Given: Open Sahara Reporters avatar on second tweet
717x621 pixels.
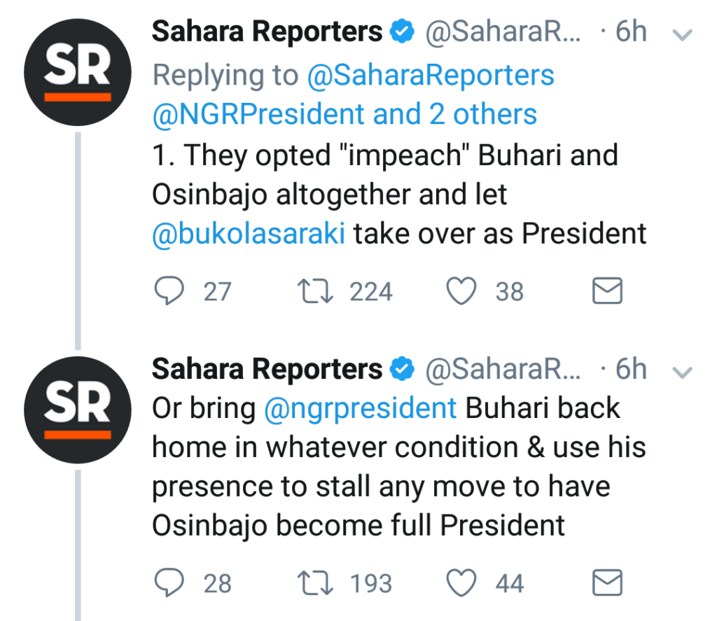Looking at the screenshot, I should click(78, 411).
